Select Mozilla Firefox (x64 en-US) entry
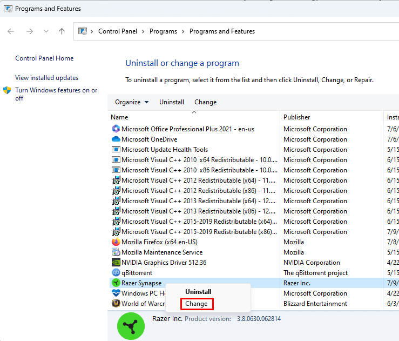Viewport: 399px width, 341px height. point(160,242)
